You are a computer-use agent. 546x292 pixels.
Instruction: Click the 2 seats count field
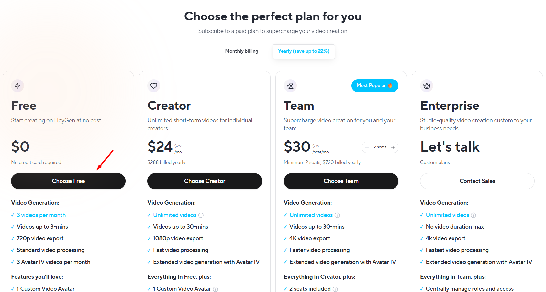380,147
